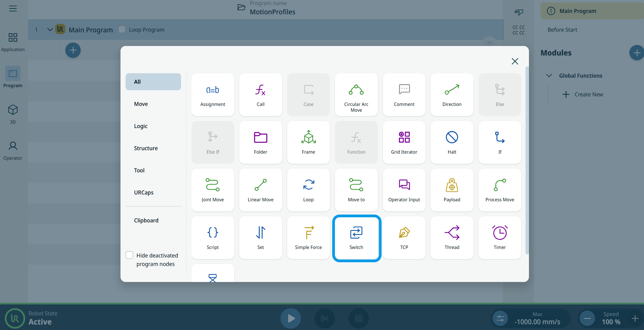Screen dimensions: 644x330
Task: Filter nodes by Move category
Action: 141,104
